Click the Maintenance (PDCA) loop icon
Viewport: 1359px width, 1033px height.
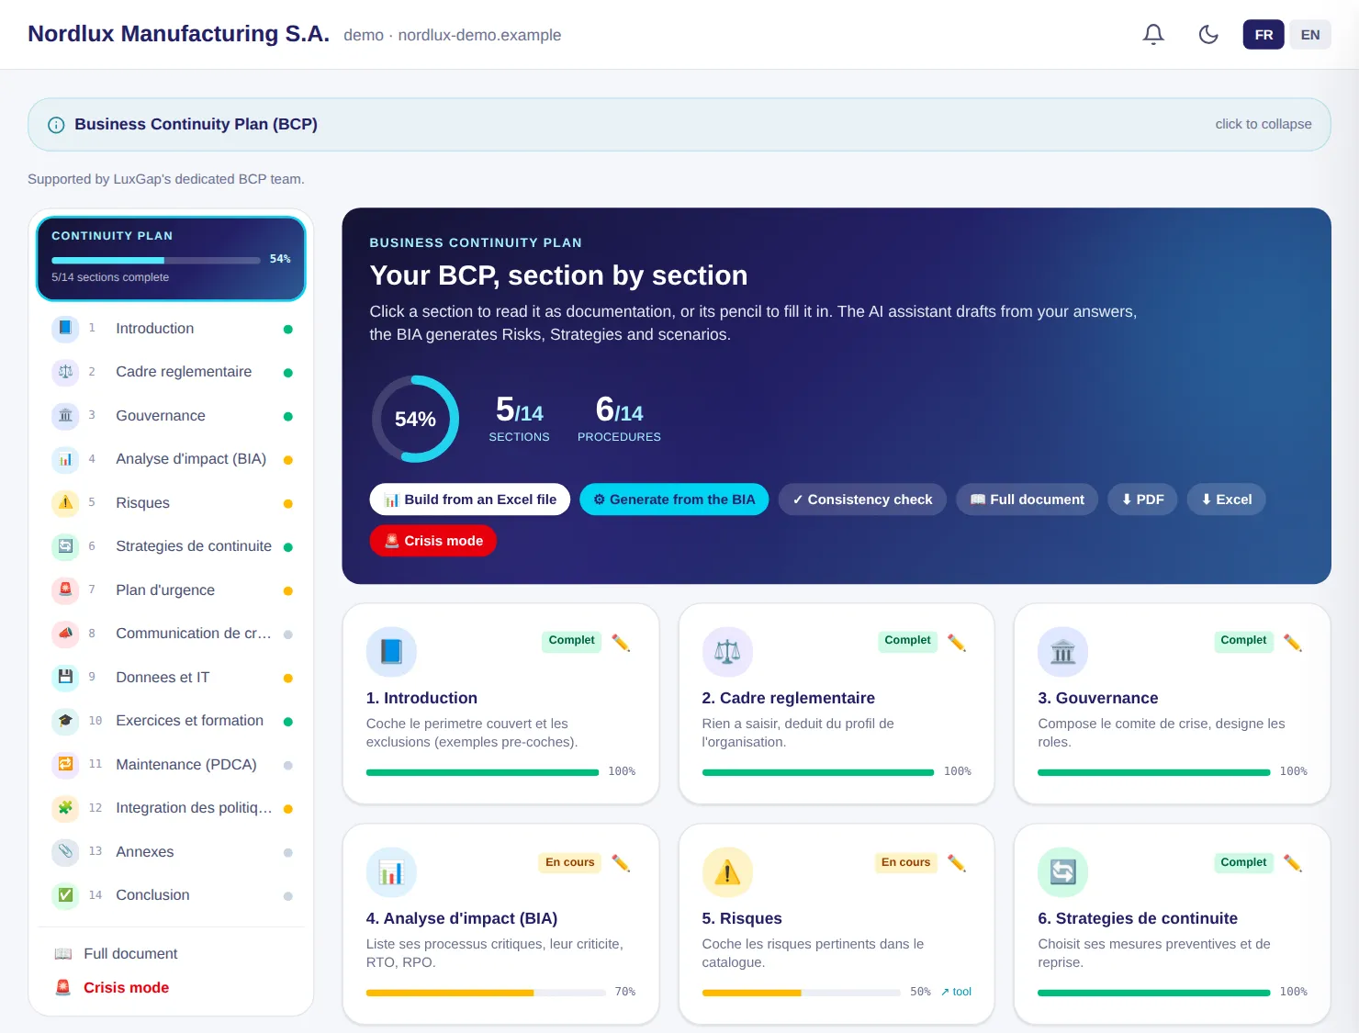click(65, 765)
